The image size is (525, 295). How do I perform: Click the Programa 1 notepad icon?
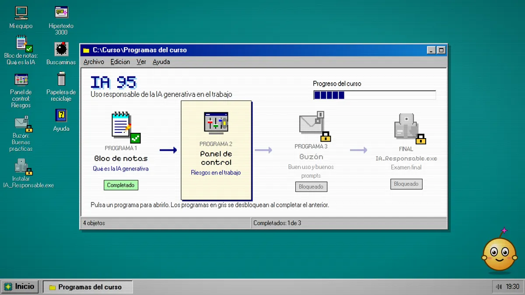point(126,127)
